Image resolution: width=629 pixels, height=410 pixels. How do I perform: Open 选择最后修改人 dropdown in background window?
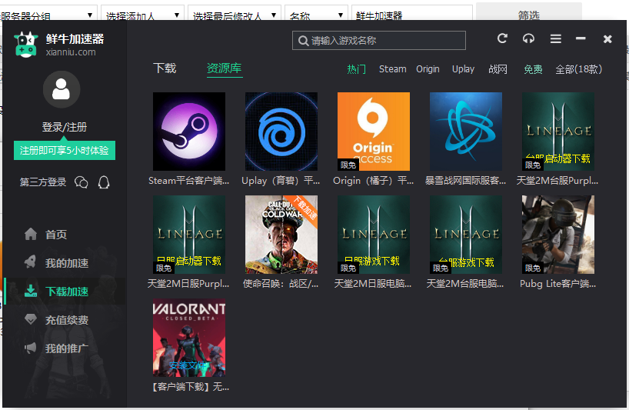[235, 15]
